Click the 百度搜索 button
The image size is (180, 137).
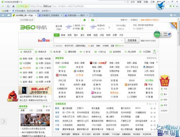tap(132, 41)
